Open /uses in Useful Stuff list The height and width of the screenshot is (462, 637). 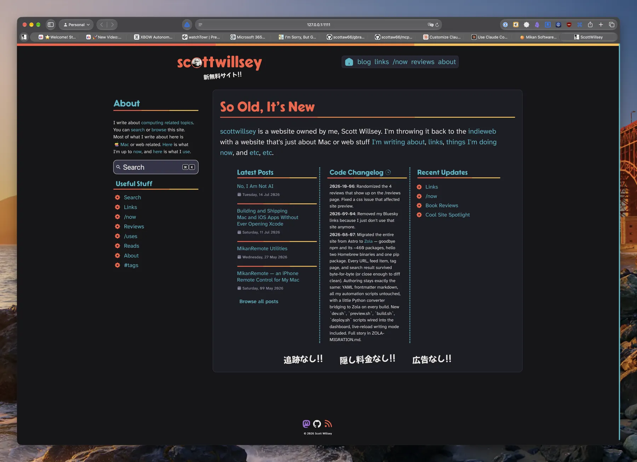tap(131, 236)
